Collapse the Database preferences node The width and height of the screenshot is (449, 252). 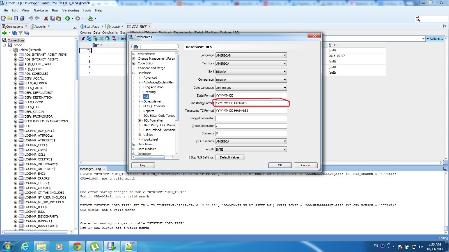(x=134, y=73)
